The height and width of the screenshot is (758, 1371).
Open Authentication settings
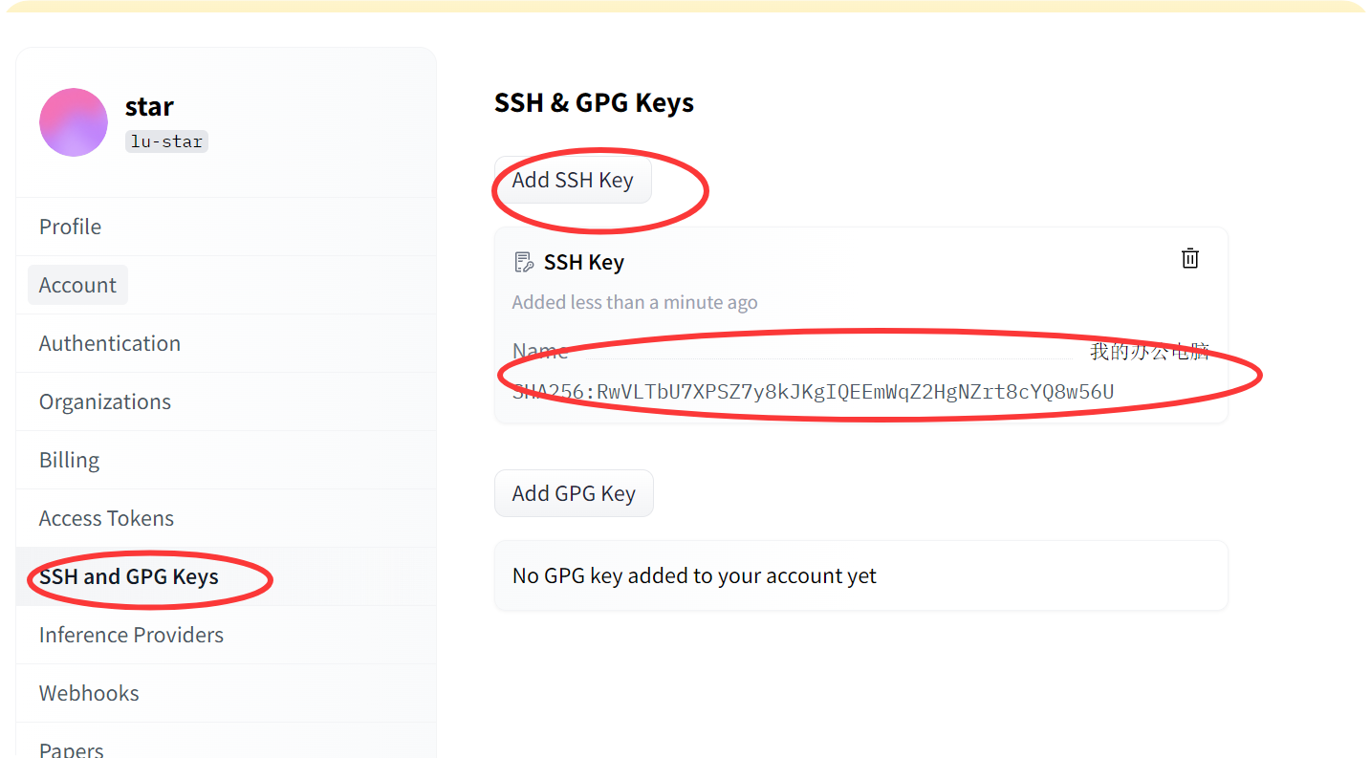click(109, 343)
